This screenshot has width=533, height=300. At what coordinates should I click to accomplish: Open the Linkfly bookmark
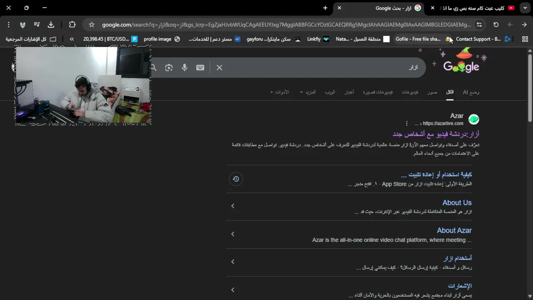pyautogui.click(x=318, y=39)
